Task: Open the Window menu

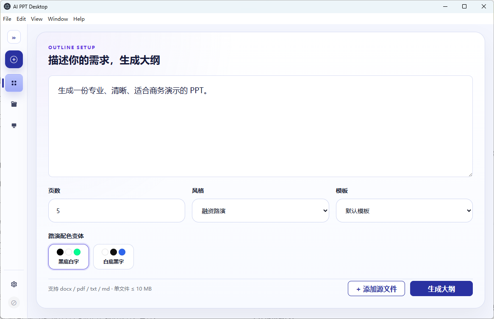Action: pyautogui.click(x=58, y=19)
